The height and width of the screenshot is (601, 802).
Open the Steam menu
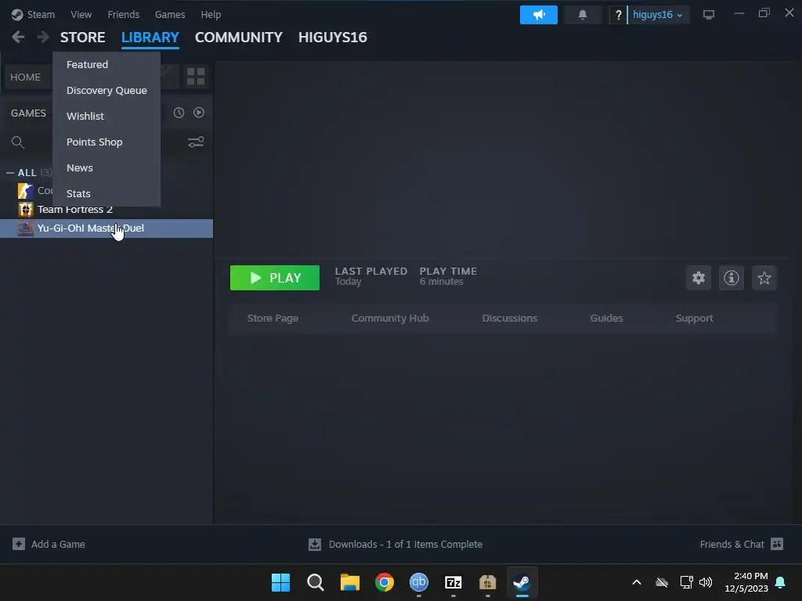pos(41,14)
